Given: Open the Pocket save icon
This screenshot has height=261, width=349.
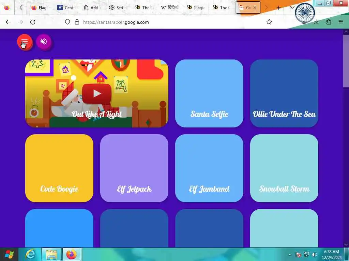Looking at the screenshot, I should (304, 22).
